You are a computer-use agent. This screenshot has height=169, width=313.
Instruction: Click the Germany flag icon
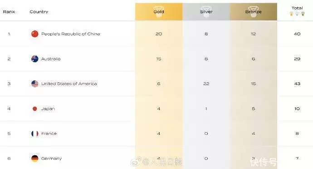(35, 159)
